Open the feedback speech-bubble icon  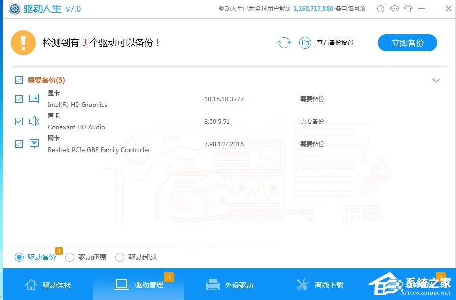click(395, 9)
